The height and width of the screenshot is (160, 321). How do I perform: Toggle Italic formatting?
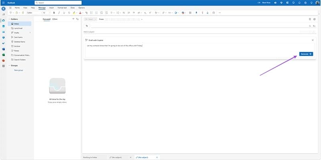click(59, 13)
